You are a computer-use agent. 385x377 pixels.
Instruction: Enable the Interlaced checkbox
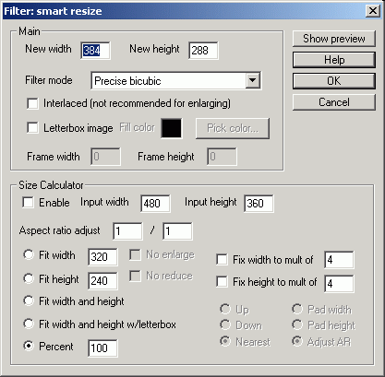[x=32, y=103]
